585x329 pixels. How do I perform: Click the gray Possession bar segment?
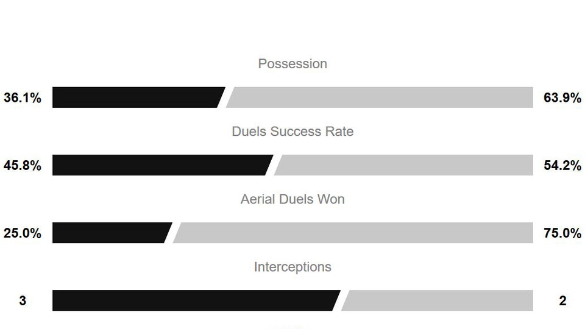[x=381, y=97]
